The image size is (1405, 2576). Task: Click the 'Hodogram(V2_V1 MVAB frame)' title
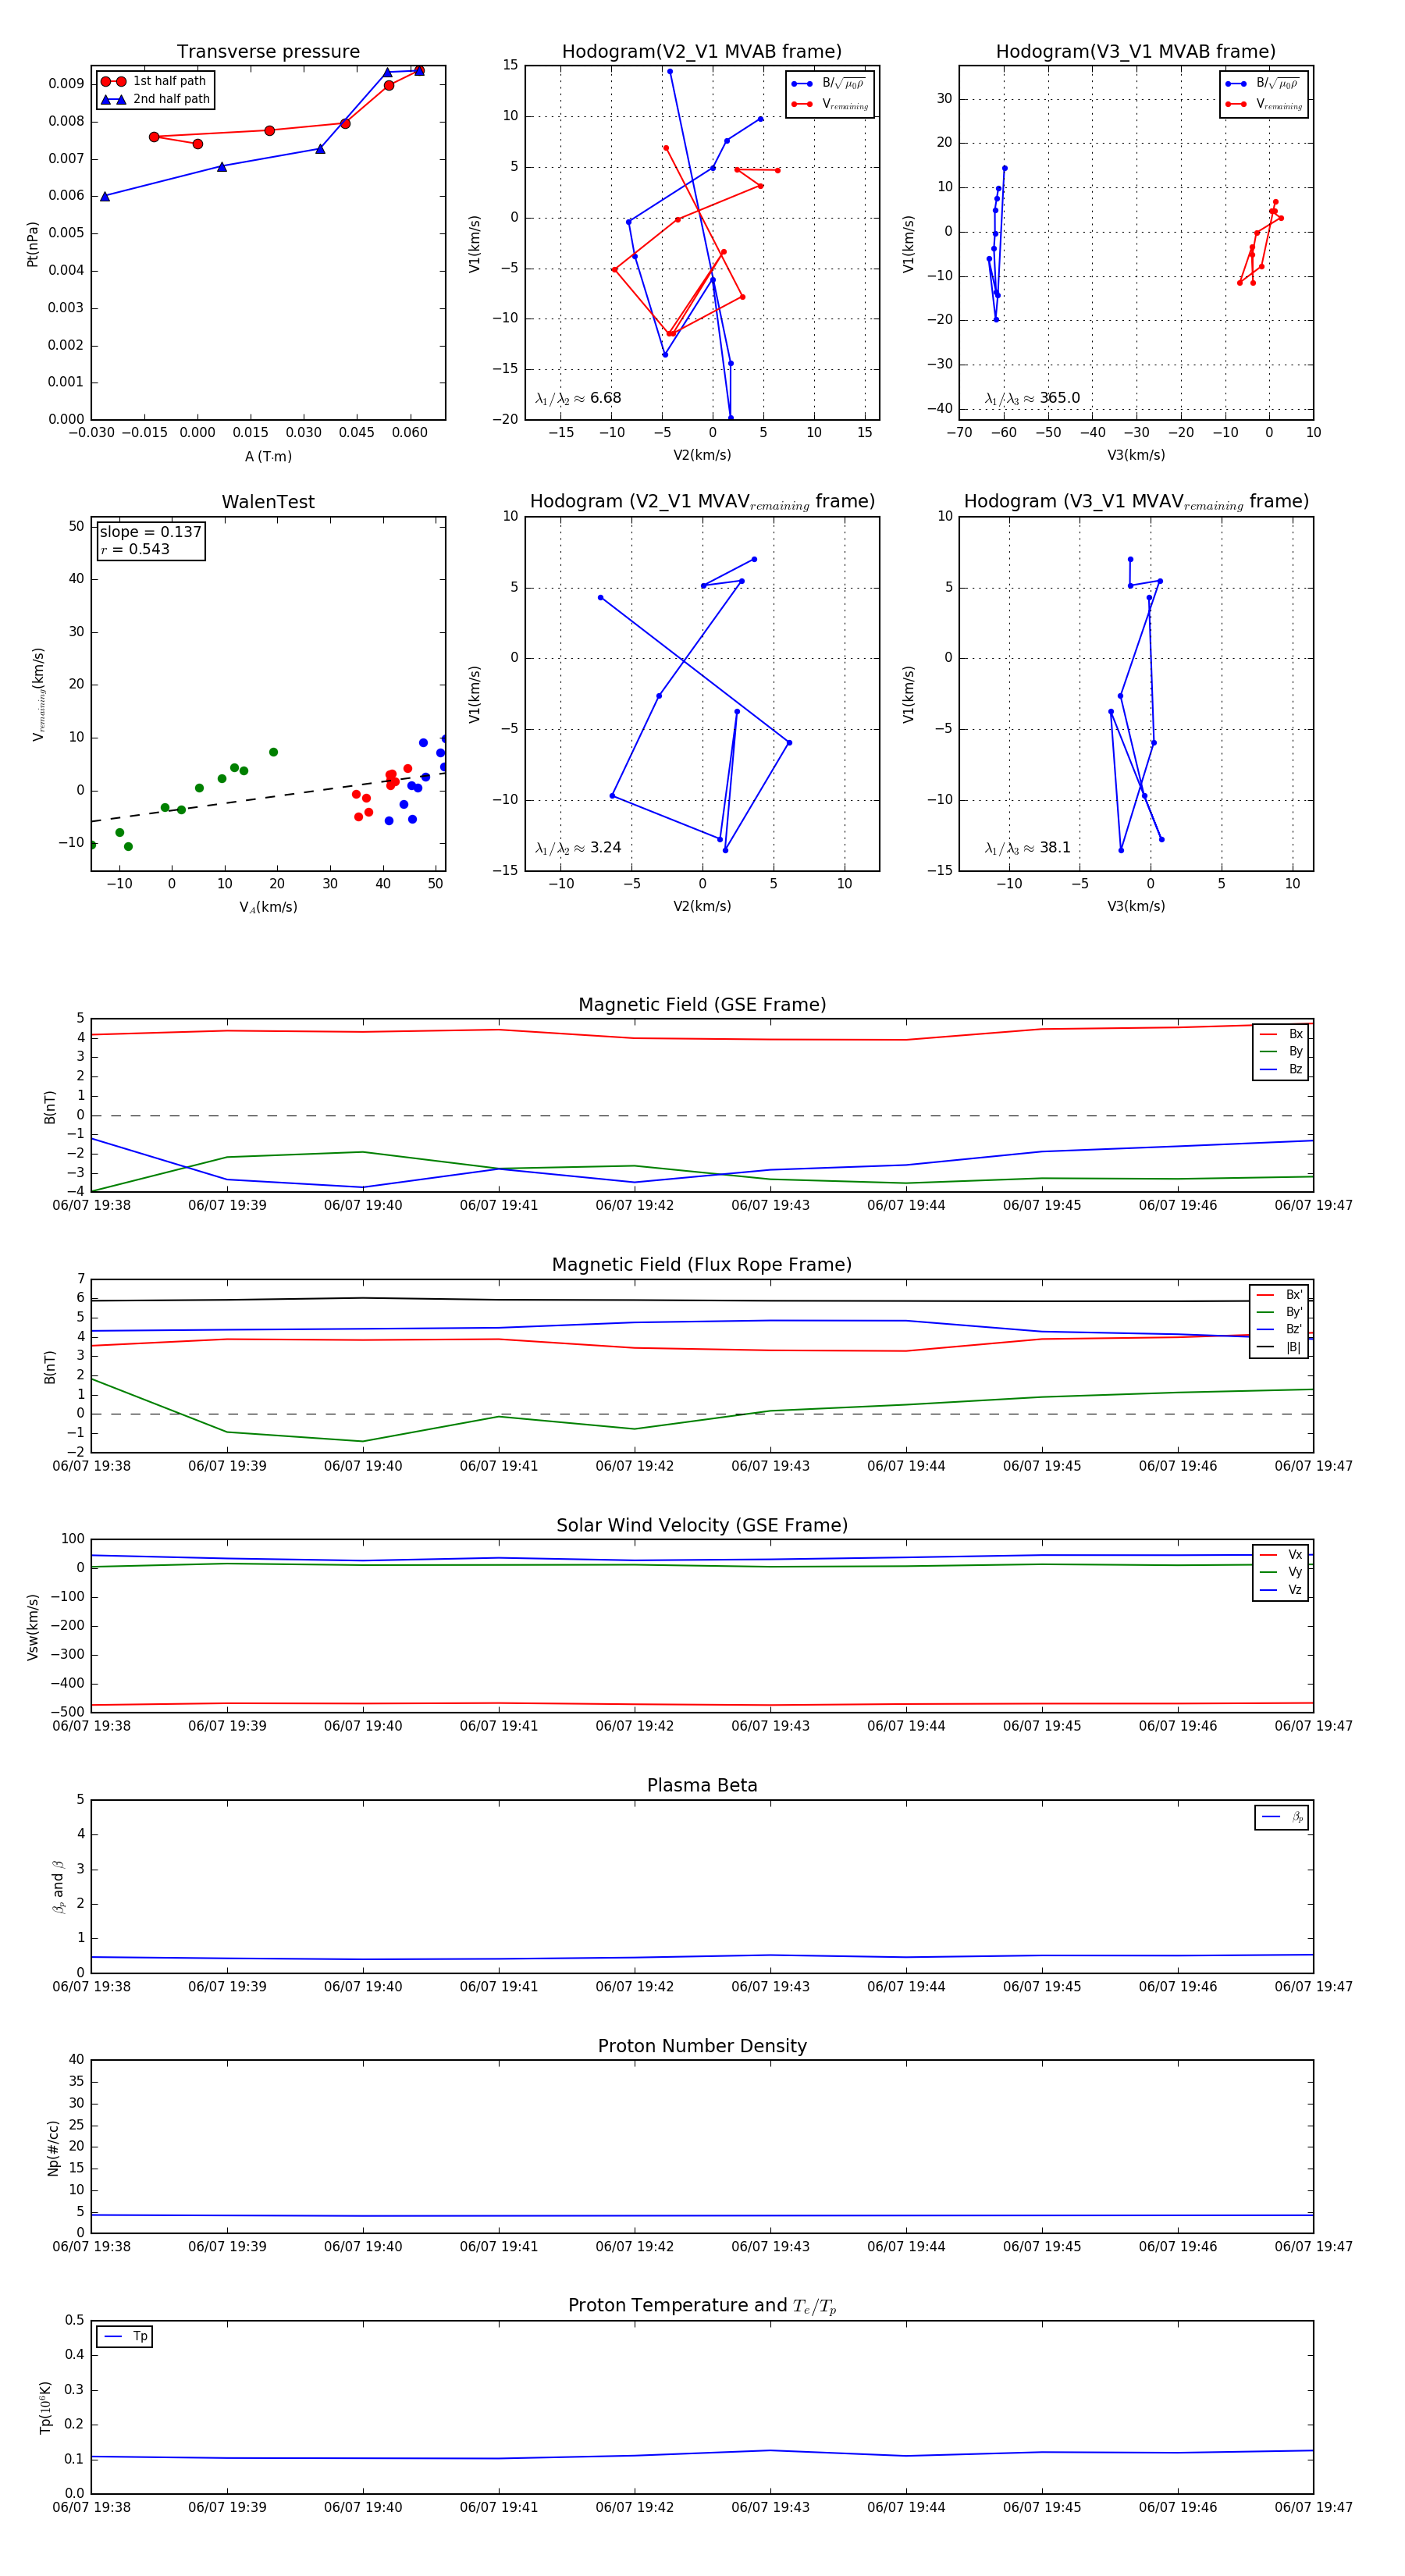tap(702, 52)
